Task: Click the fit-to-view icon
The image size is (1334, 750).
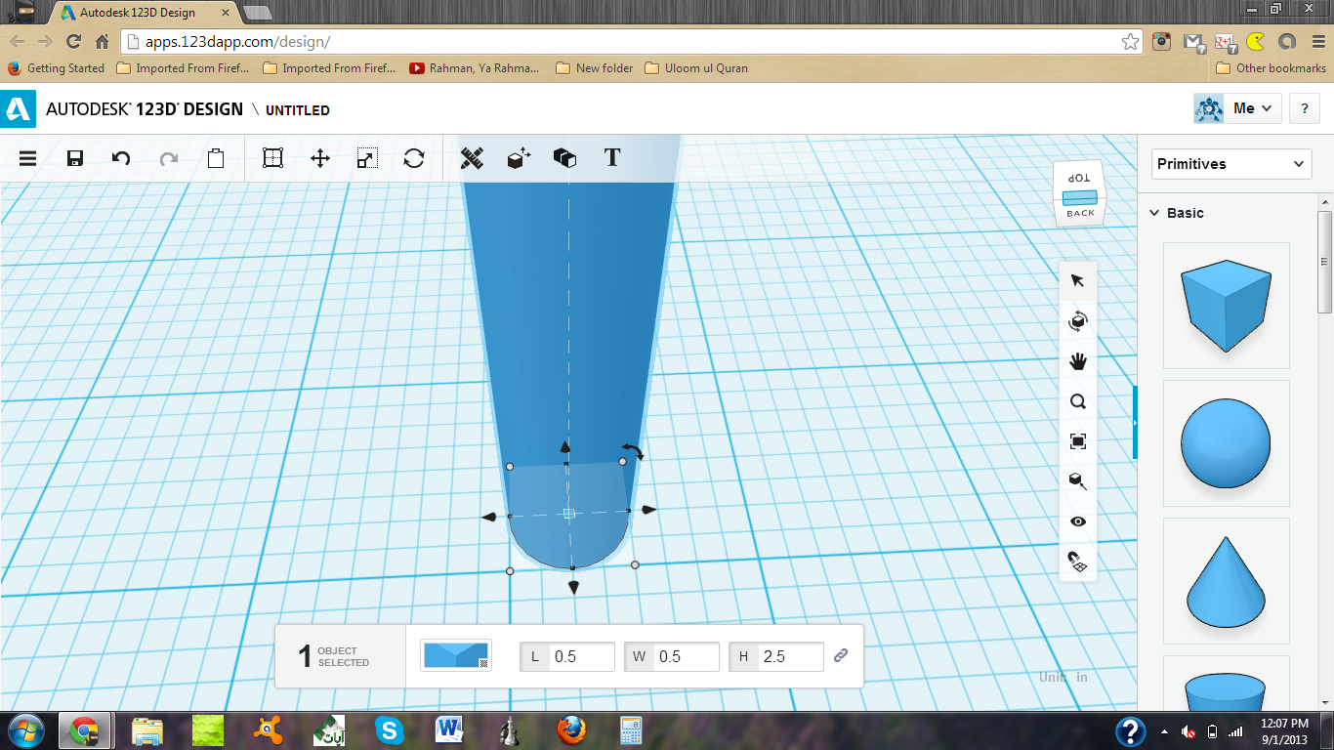Action: coord(1078,441)
